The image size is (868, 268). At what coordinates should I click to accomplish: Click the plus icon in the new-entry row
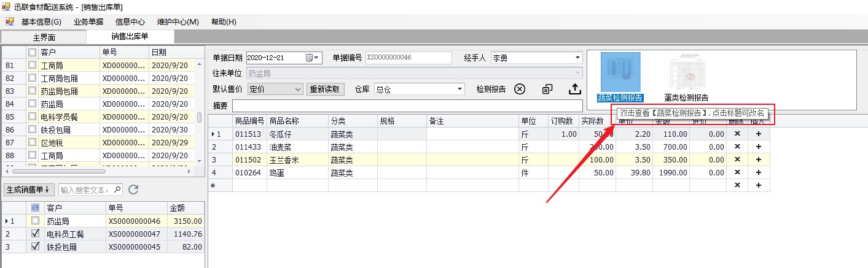(x=759, y=185)
